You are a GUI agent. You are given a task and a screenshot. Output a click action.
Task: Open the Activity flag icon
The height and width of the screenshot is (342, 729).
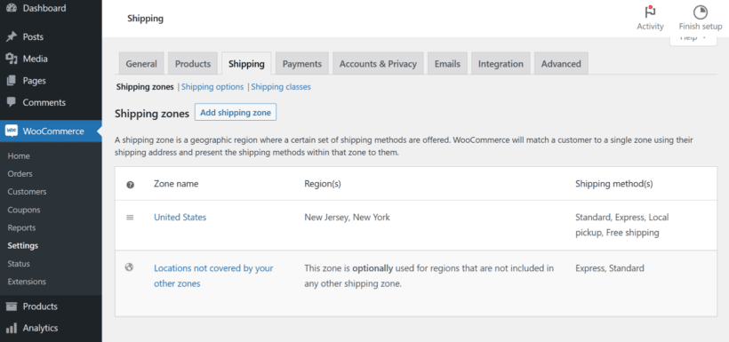pos(650,12)
